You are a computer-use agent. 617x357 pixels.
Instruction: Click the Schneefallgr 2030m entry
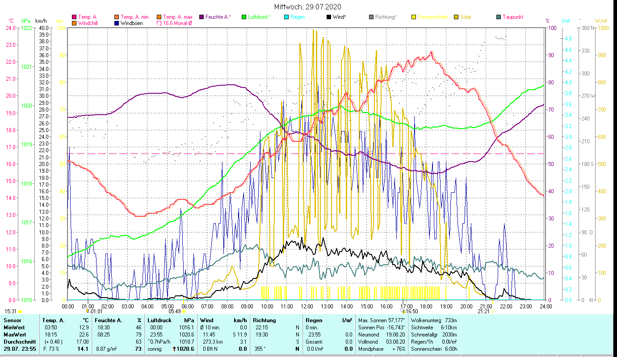(x=433, y=334)
